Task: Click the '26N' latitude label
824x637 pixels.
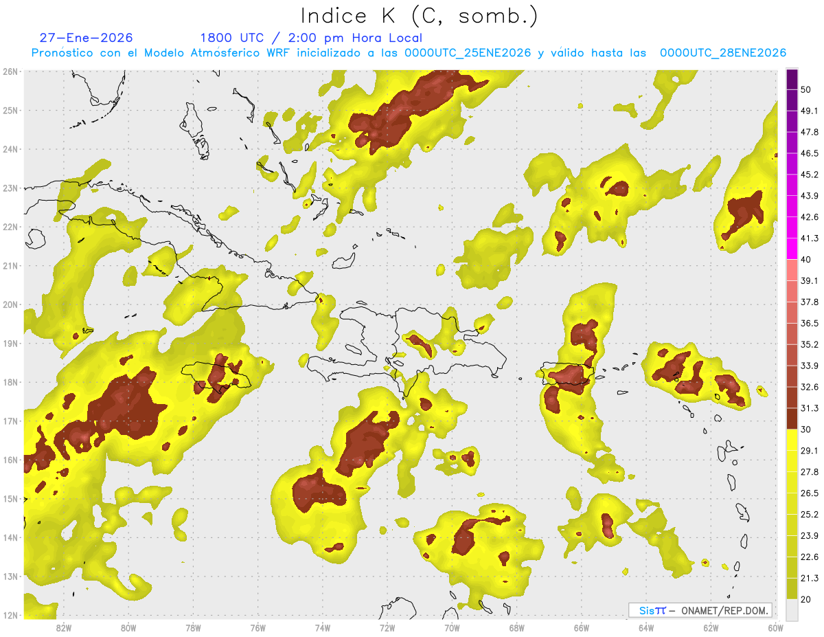Action: coord(10,71)
